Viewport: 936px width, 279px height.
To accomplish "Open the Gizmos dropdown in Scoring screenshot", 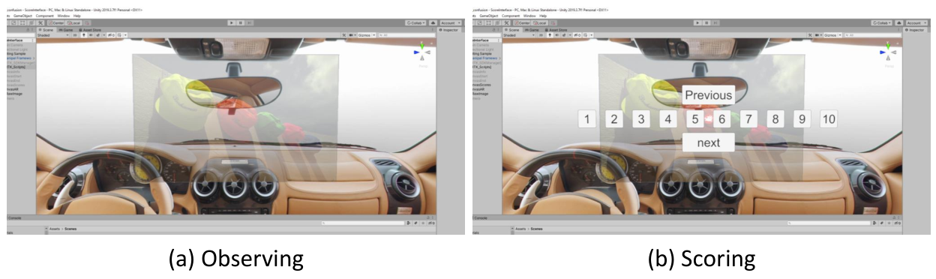I will [832, 35].
